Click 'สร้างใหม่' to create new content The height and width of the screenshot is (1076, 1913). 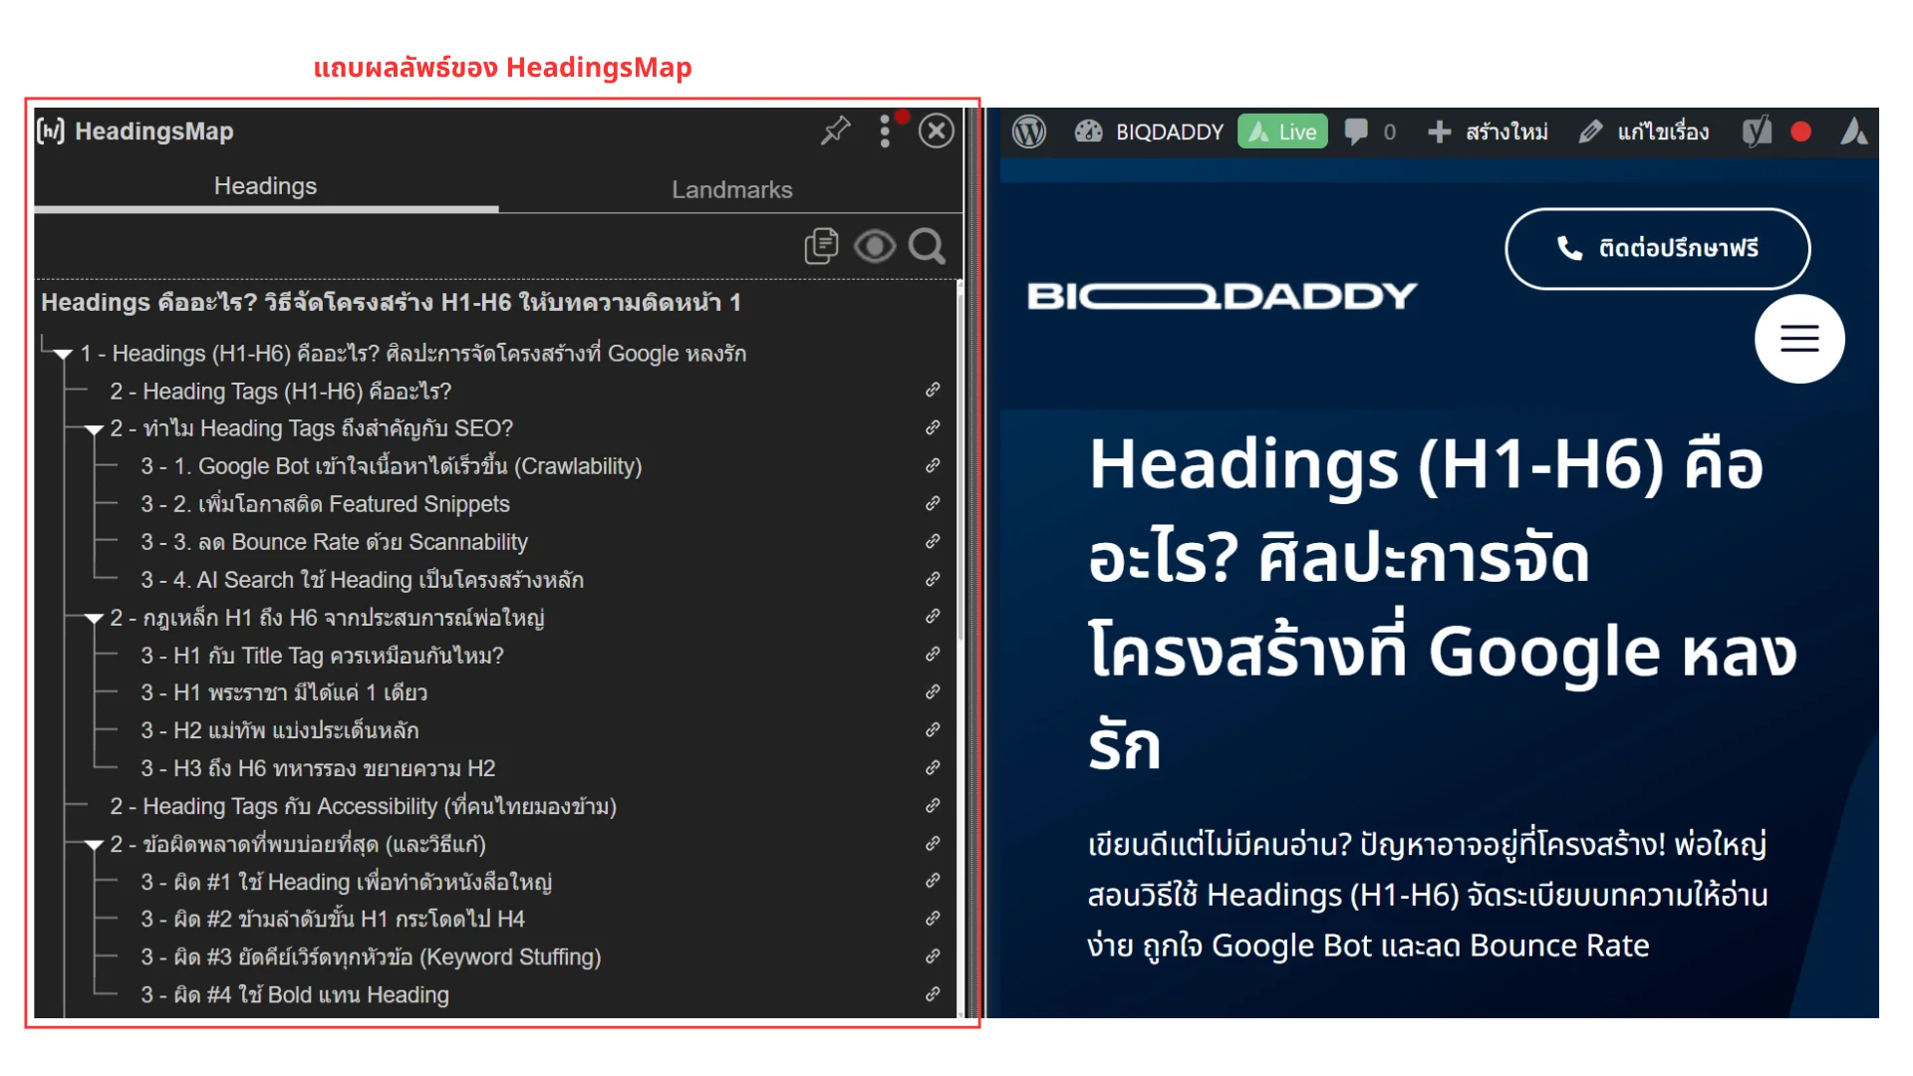point(1488,132)
